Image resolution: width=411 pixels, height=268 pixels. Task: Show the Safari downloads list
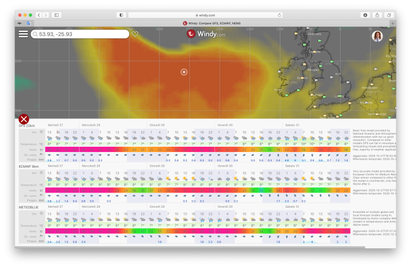coord(365,15)
